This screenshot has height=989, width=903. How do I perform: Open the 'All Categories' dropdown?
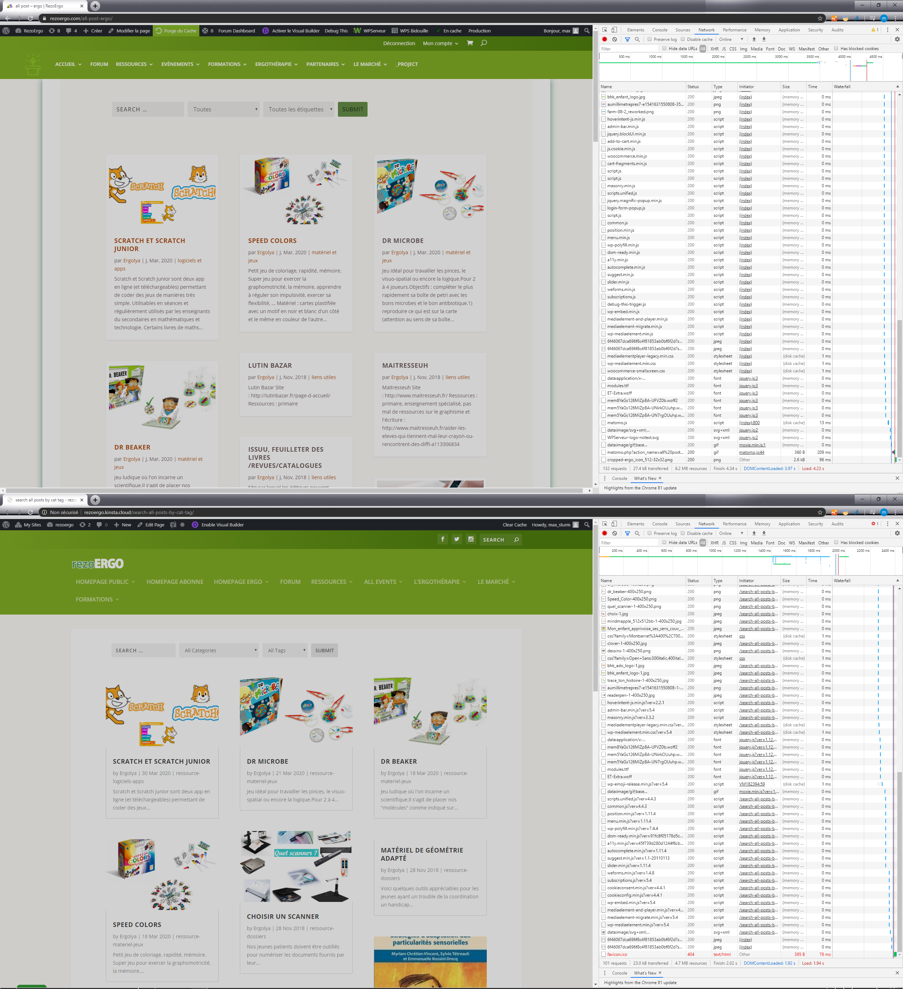click(219, 651)
